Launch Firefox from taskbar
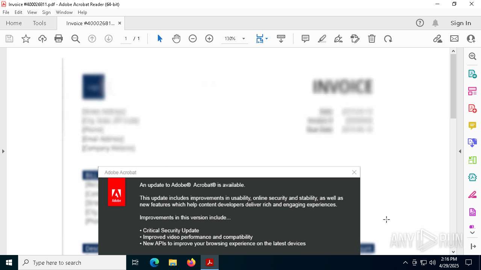This screenshot has height=270, width=481. point(191,262)
